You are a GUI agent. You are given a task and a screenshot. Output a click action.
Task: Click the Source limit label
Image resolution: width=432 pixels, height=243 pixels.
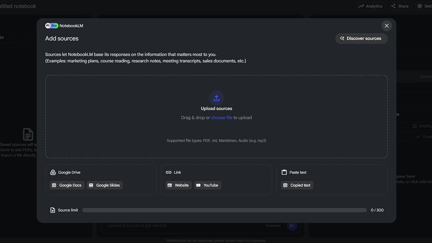pos(68,210)
